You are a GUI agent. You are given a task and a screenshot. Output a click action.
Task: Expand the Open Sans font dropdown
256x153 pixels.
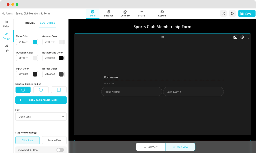point(41,117)
